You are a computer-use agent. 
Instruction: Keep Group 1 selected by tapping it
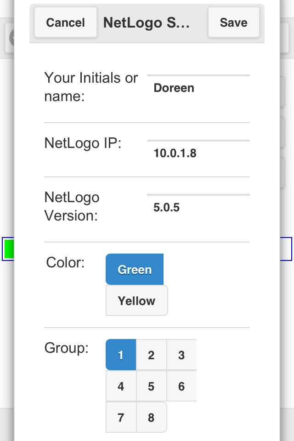click(x=120, y=355)
